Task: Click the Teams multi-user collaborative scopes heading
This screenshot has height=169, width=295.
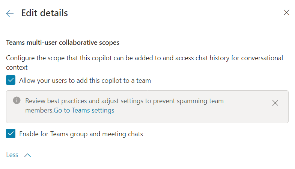Action: [x=63, y=43]
